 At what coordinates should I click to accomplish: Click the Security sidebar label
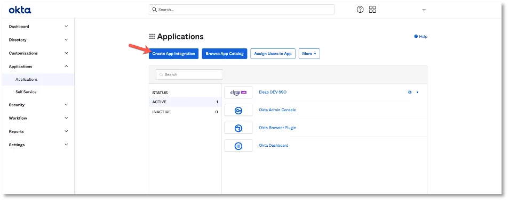tap(17, 105)
